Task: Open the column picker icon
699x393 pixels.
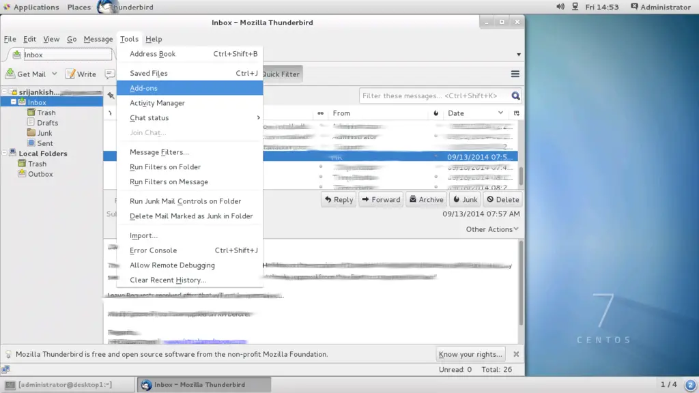Action: [516, 113]
